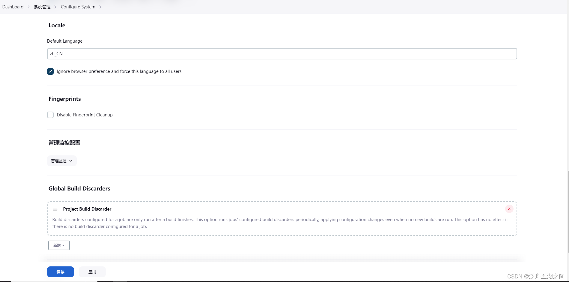Grab Project Build Discarder drag handle
The height and width of the screenshot is (282, 569).
55,209
